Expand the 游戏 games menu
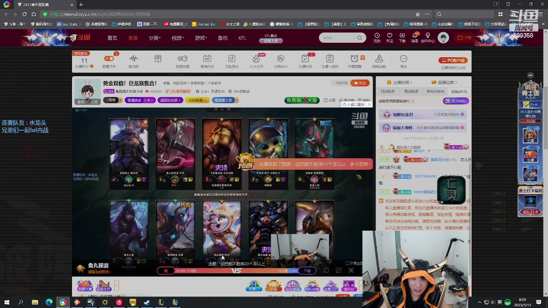The width and height of the screenshot is (548, 308). click(201, 38)
